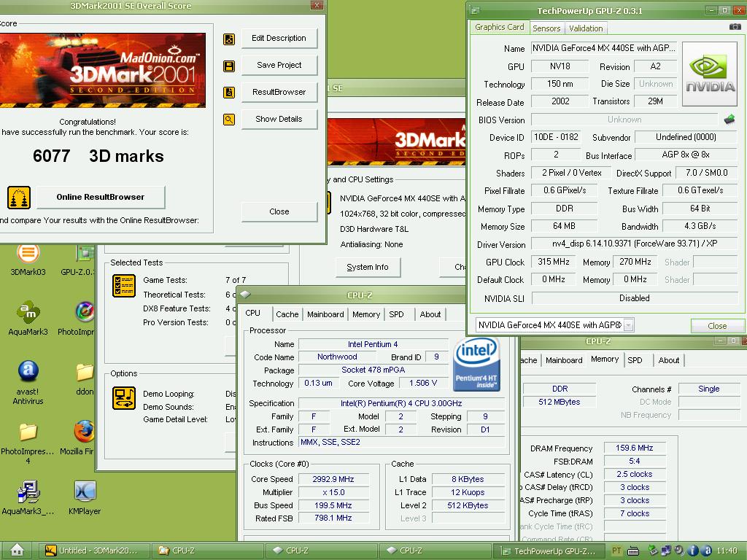Image resolution: width=747 pixels, height=560 pixels.
Task: Click the System Info button in 3DMark
Action: [368, 267]
